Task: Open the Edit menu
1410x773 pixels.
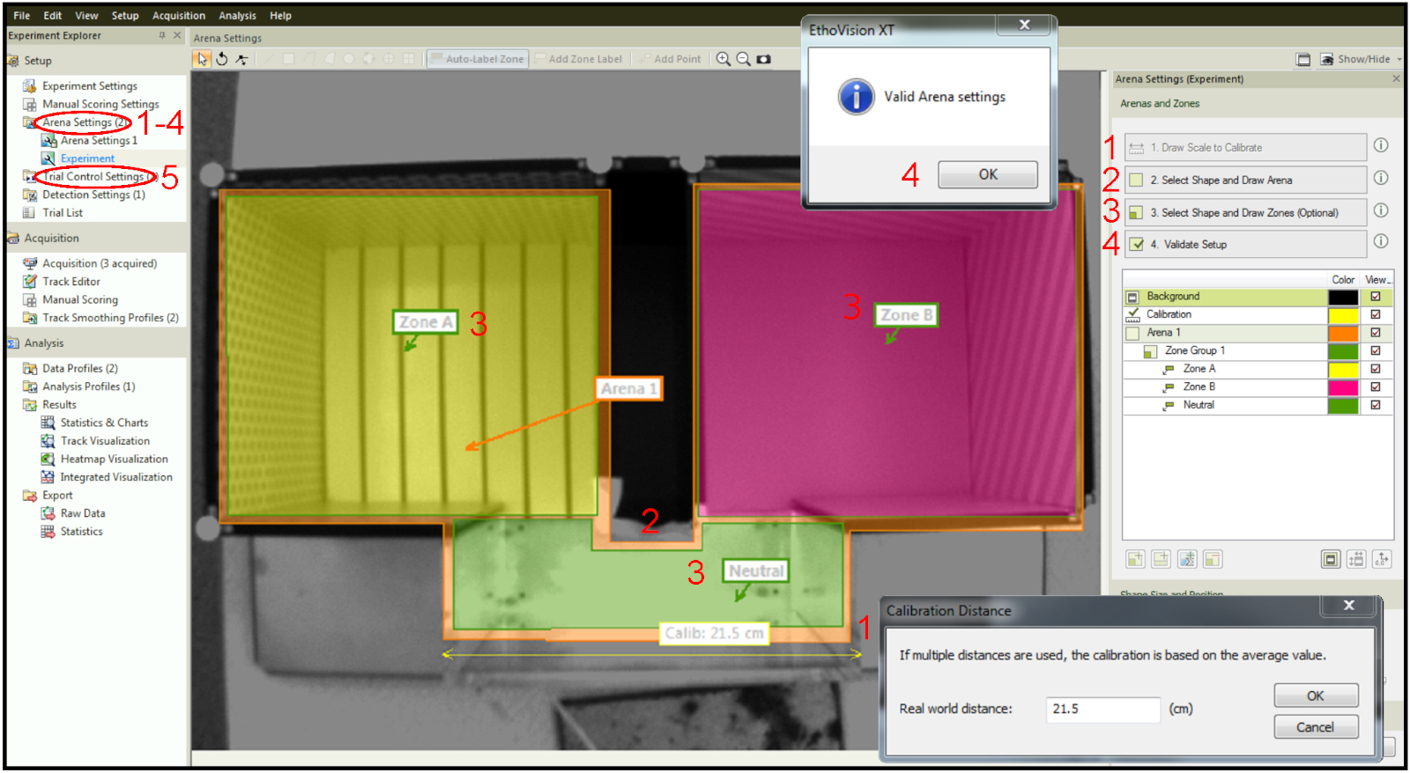Action: pos(53,16)
